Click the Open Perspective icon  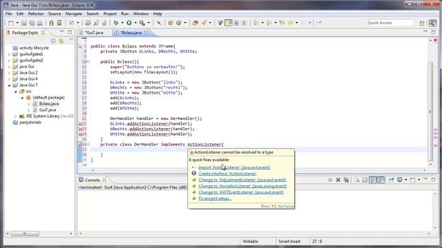point(422,23)
